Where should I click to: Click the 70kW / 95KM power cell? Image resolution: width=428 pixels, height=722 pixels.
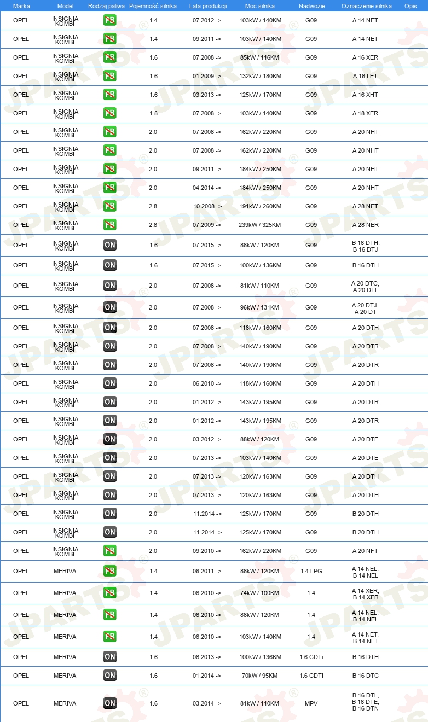(260, 676)
